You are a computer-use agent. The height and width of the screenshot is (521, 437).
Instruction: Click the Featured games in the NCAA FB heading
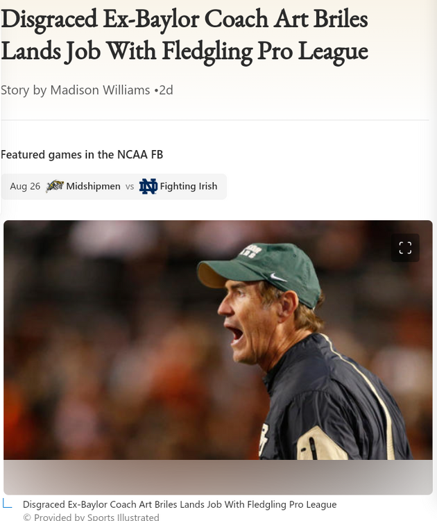point(82,154)
